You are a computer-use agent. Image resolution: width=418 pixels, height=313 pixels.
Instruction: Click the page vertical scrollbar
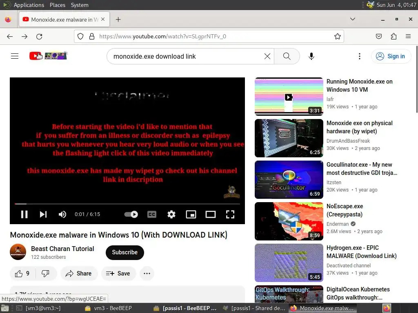[416, 79]
